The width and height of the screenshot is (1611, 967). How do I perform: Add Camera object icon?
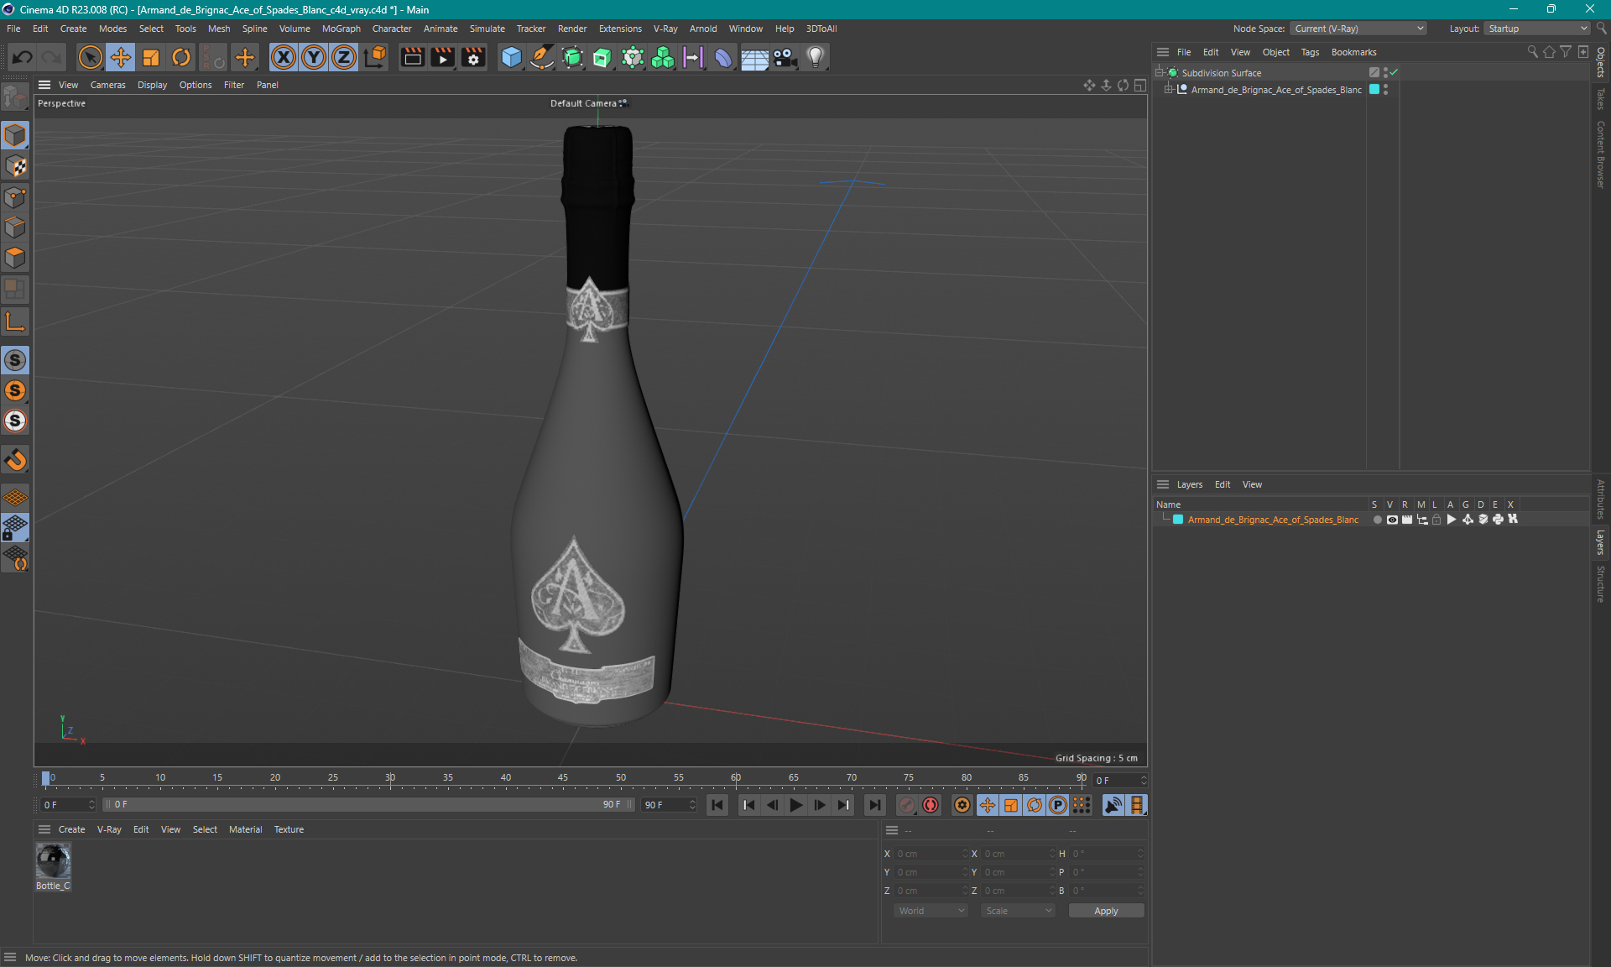pos(785,57)
